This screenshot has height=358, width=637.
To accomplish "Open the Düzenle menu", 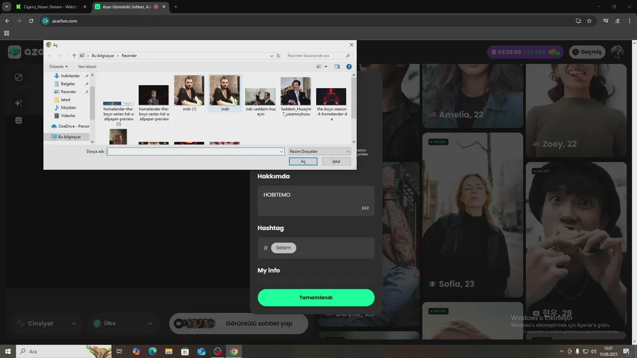I will tap(58, 67).
